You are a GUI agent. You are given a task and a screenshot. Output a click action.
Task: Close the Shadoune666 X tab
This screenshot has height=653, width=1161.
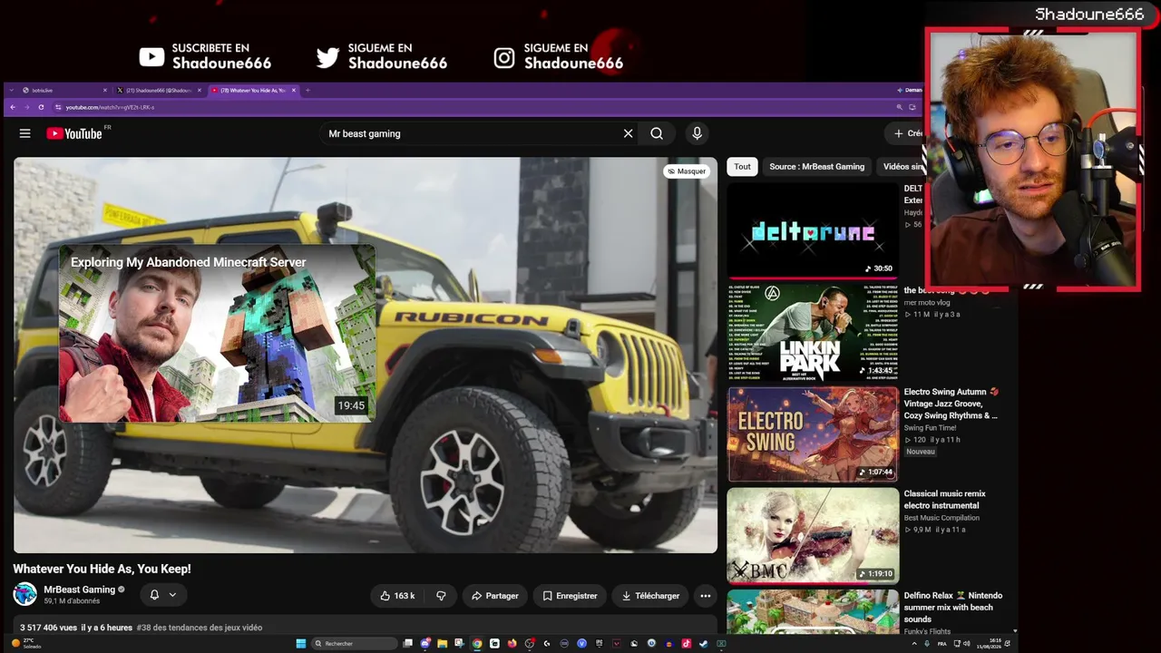click(200, 90)
